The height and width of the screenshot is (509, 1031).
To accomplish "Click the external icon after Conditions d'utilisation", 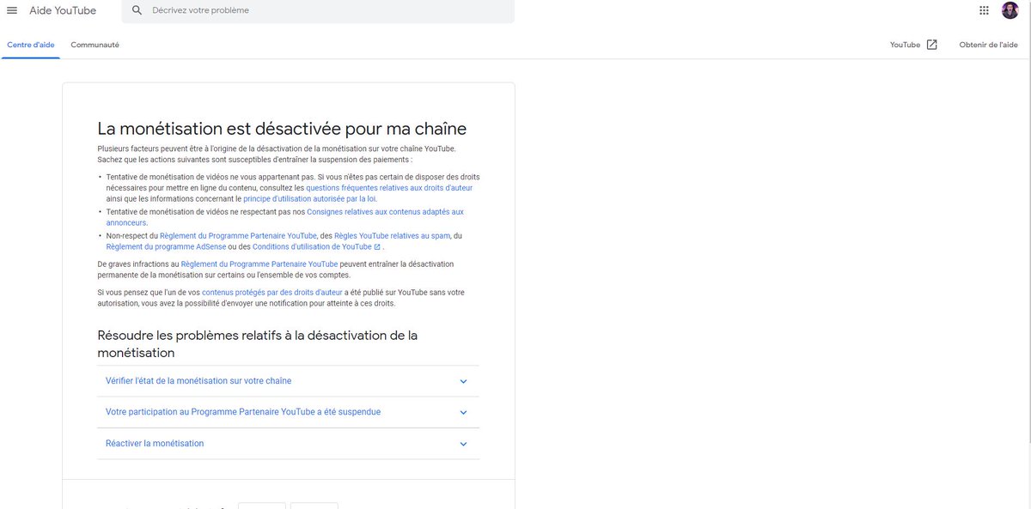I will click(377, 247).
